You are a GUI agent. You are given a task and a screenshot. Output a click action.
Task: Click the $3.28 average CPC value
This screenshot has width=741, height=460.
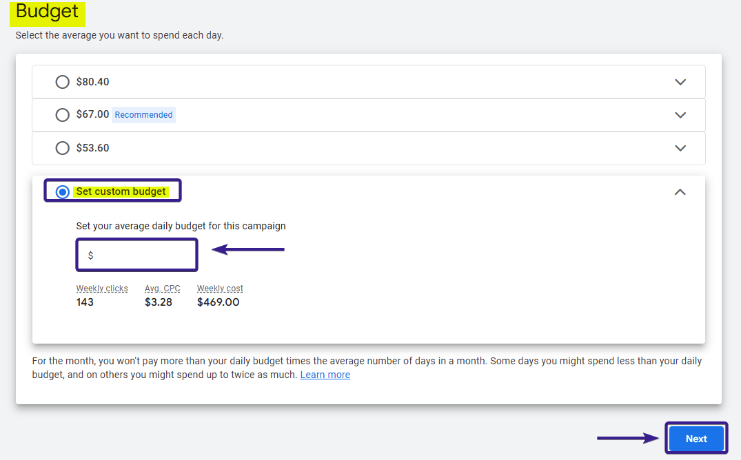tap(159, 302)
